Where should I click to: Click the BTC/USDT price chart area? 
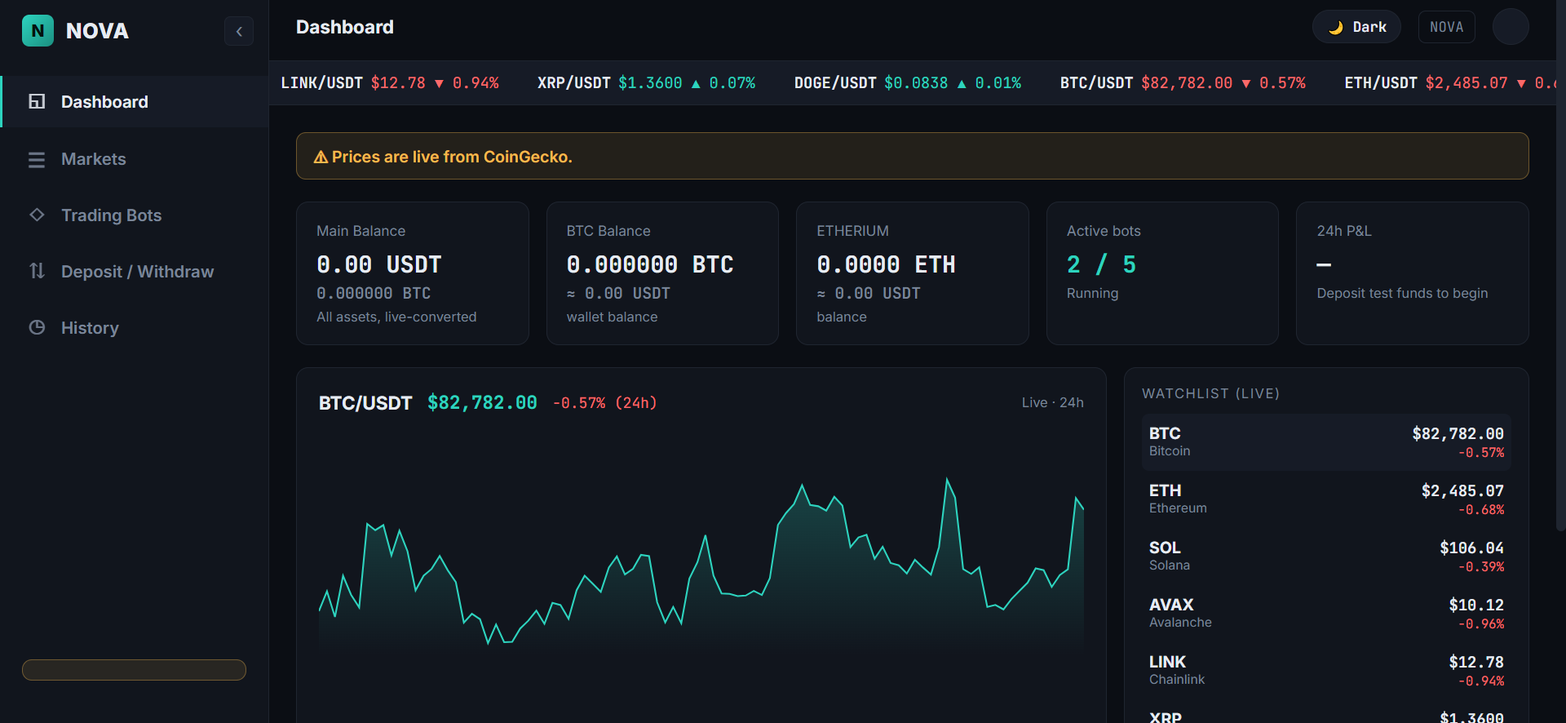point(701,563)
